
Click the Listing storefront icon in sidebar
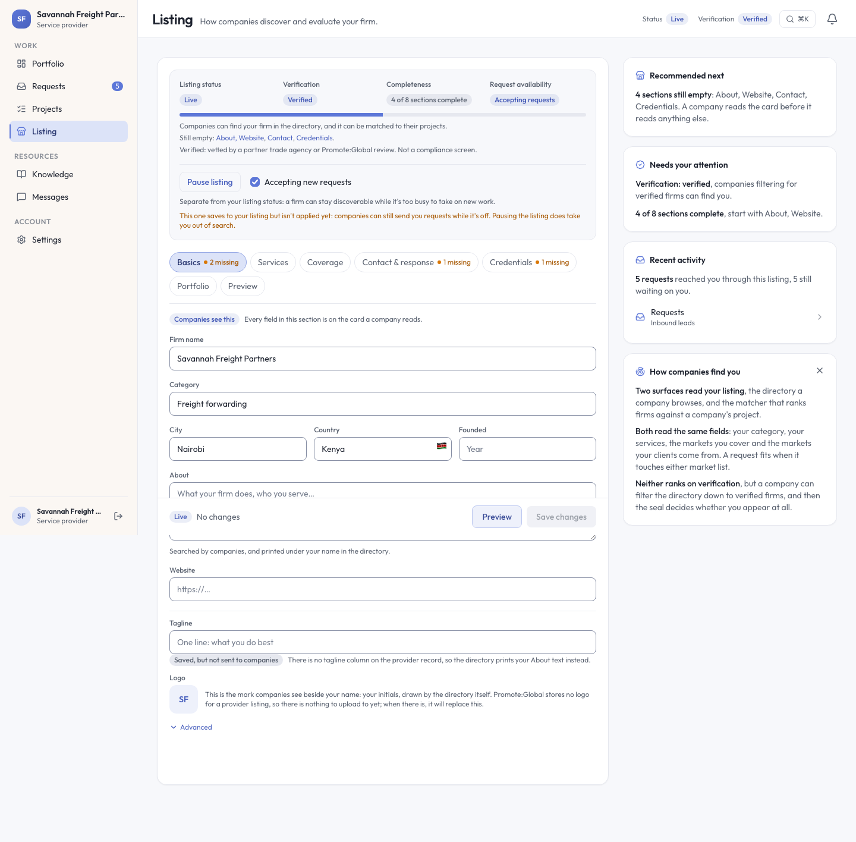point(21,131)
